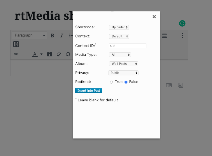Click the clear formatting eraser icon
Viewport: 212px width, 156px height.
59,54
